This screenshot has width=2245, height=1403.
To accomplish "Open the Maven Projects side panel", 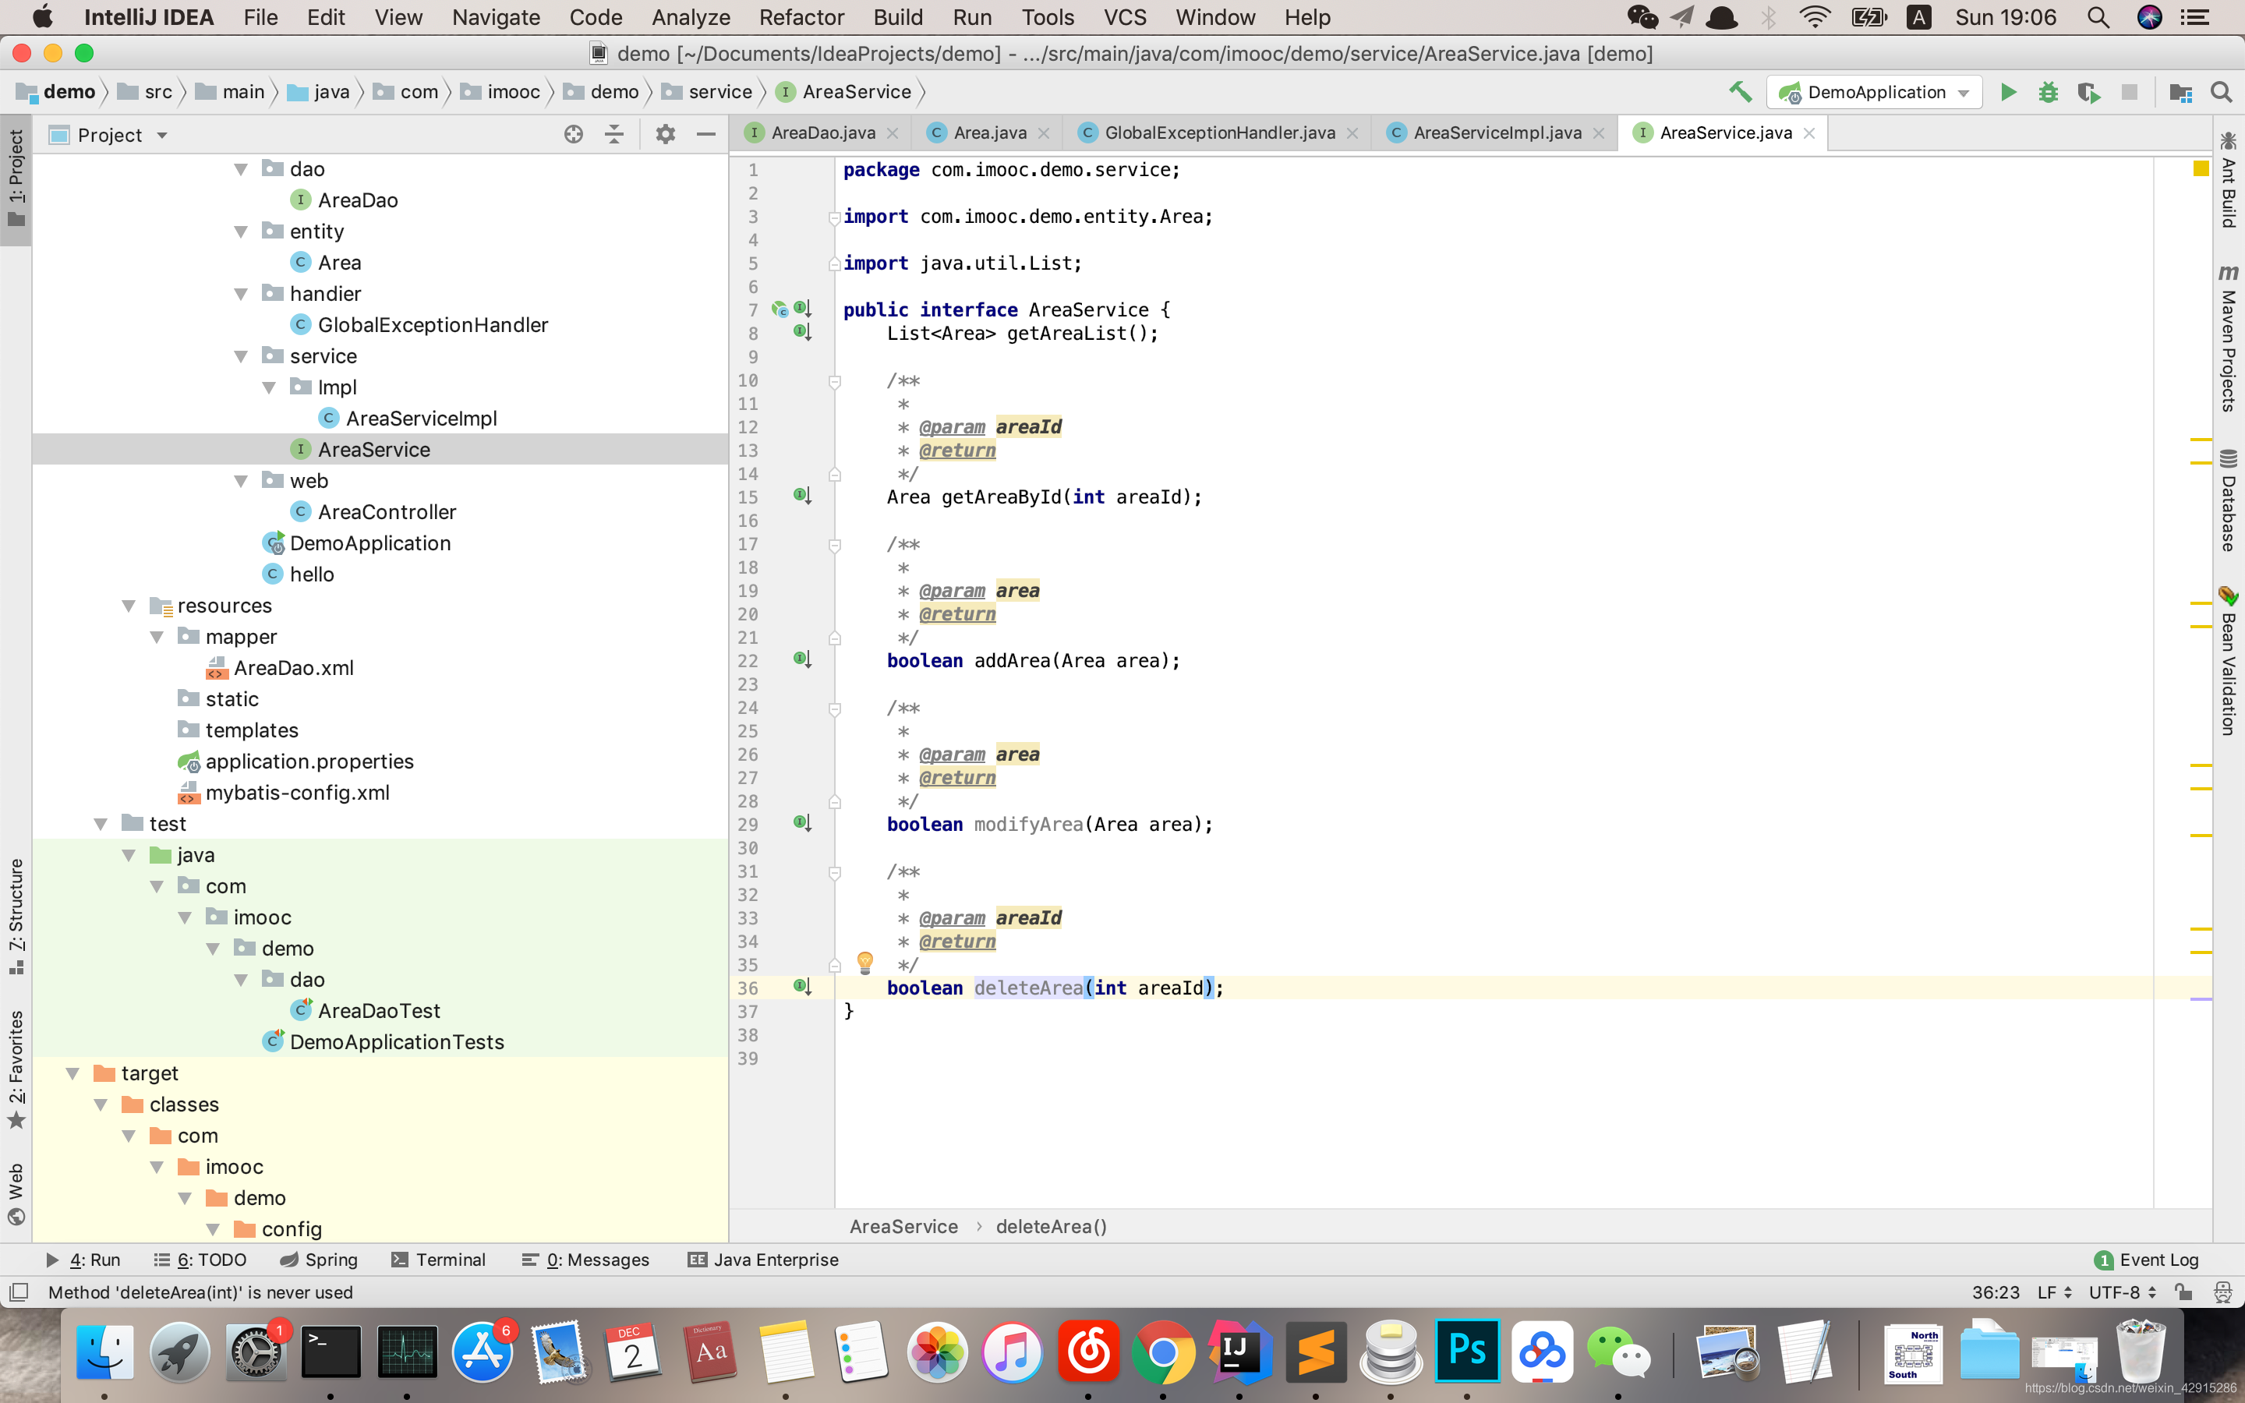I will click(x=2229, y=339).
